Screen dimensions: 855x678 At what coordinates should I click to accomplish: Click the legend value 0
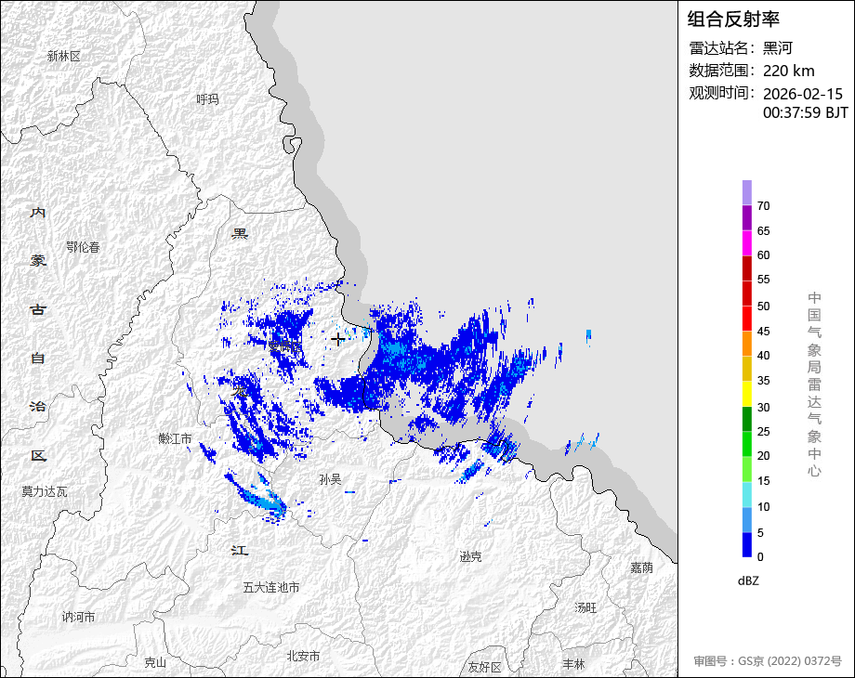(x=760, y=557)
